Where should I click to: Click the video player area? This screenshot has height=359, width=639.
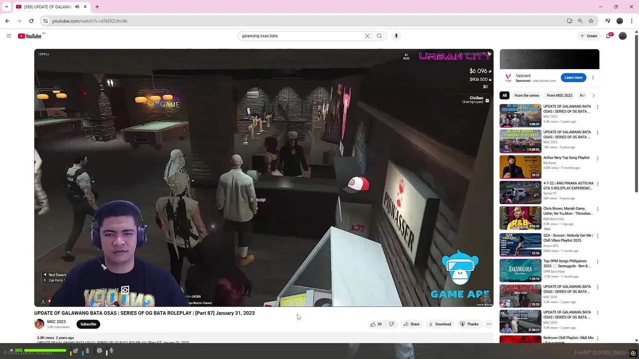point(264,178)
